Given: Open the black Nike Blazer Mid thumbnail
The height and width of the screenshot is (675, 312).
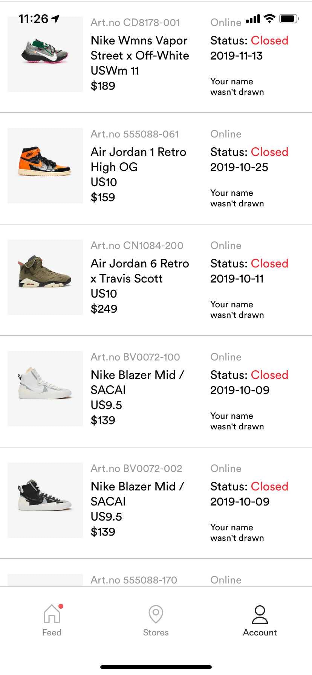Looking at the screenshot, I should [x=45, y=500].
